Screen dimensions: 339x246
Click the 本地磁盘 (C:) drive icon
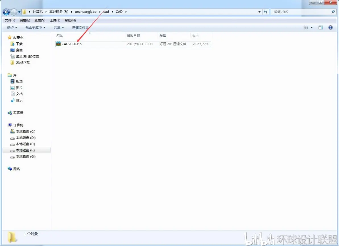(13, 131)
